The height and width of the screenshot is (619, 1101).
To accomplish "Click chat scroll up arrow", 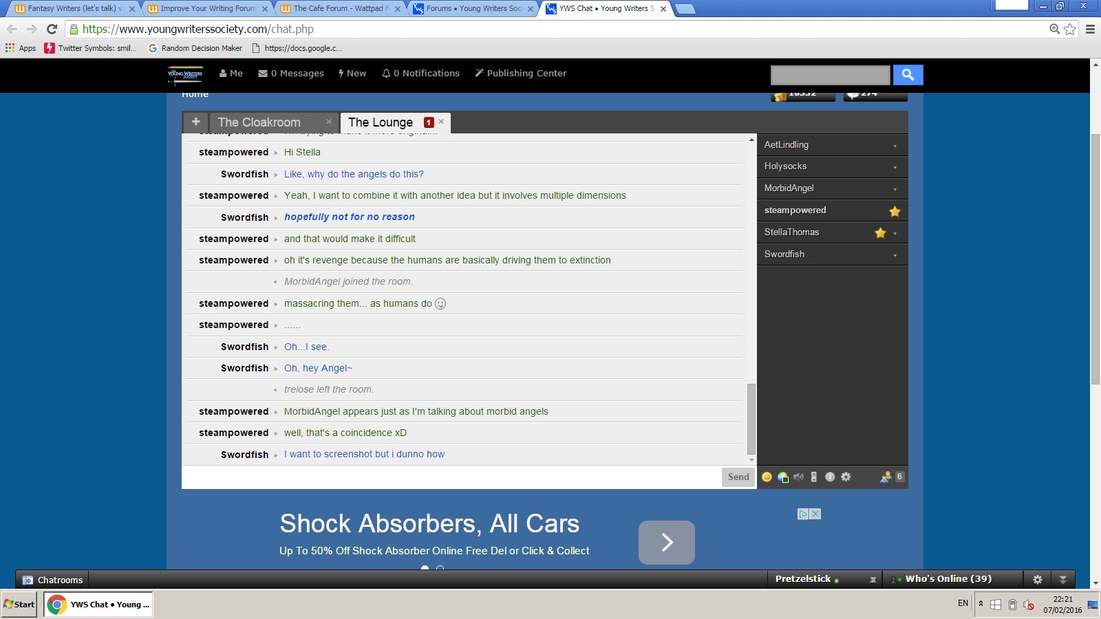I will (x=751, y=140).
